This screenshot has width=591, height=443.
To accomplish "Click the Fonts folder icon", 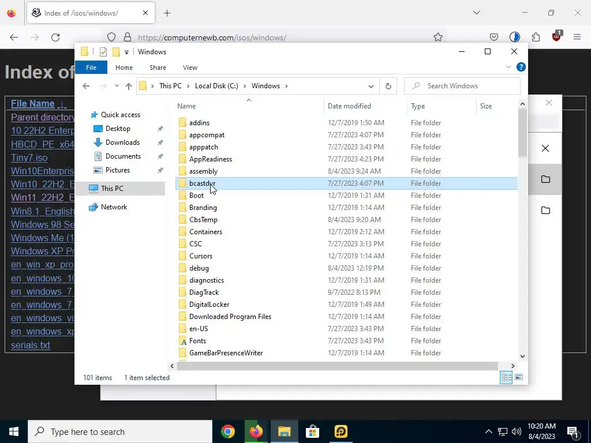I will tap(182, 341).
